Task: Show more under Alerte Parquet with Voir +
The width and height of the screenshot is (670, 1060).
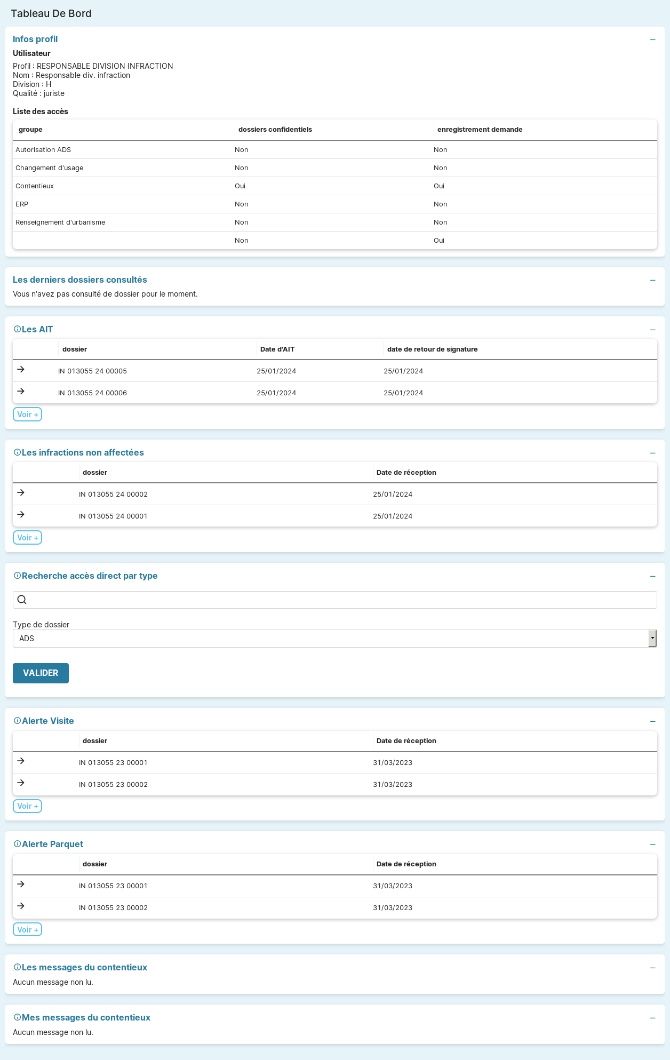Action: pyautogui.click(x=27, y=930)
